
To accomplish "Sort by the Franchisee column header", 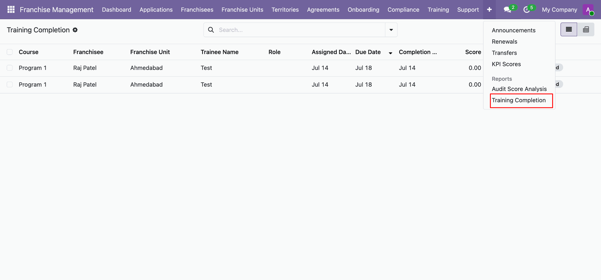I will tap(88, 52).
